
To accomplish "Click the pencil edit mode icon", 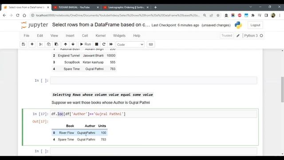I will 238,36.
